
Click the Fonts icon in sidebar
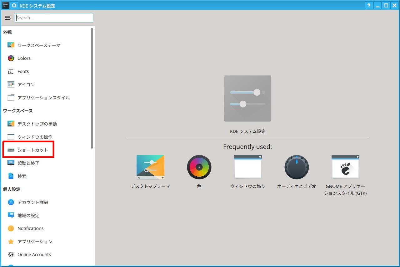click(11, 71)
